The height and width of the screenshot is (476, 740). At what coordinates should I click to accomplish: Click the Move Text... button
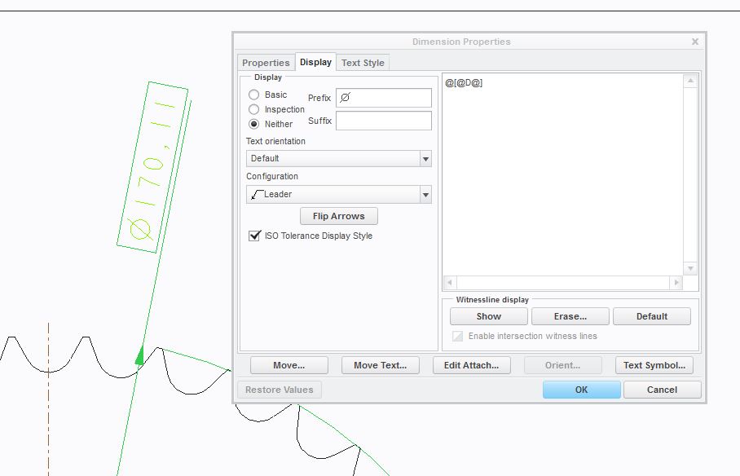point(380,365)
